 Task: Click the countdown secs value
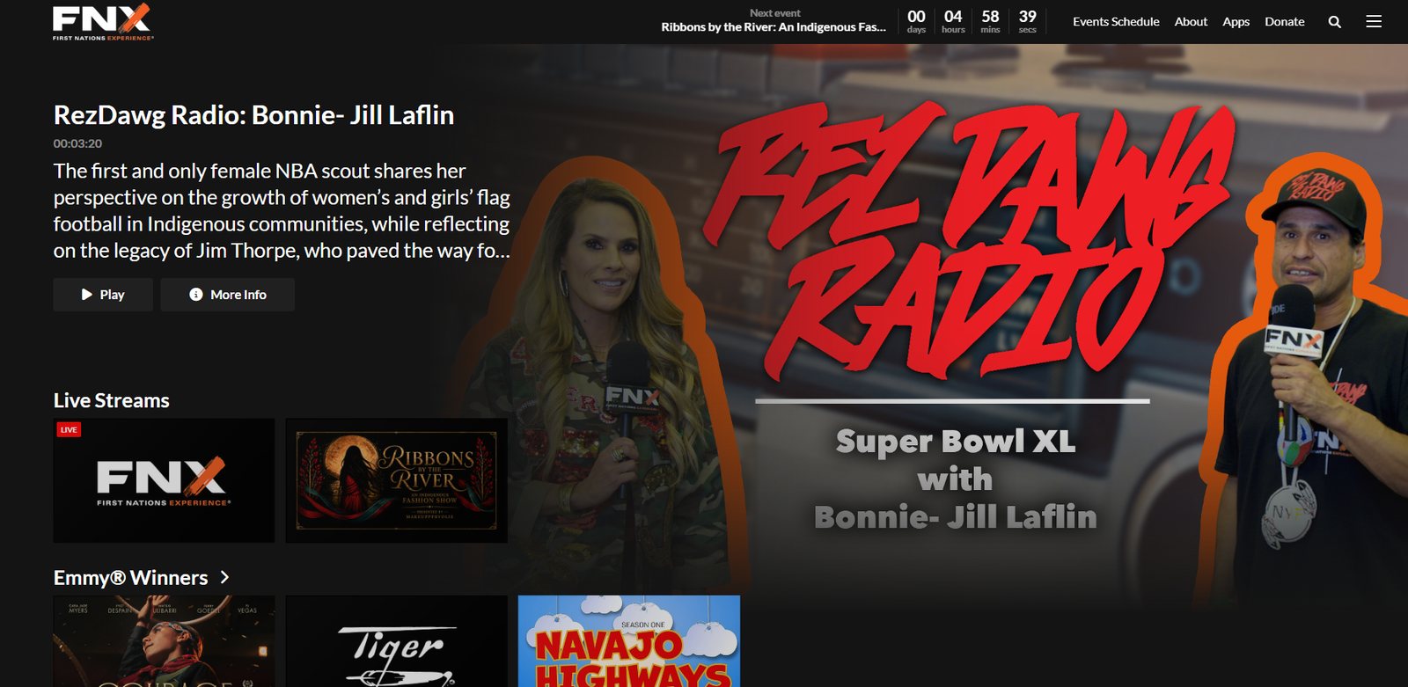click(x=1028, y=17)
